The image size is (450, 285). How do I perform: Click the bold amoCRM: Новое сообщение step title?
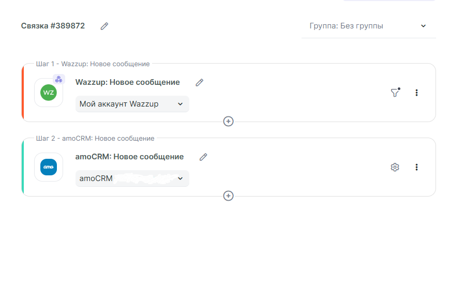coord(129,157)
